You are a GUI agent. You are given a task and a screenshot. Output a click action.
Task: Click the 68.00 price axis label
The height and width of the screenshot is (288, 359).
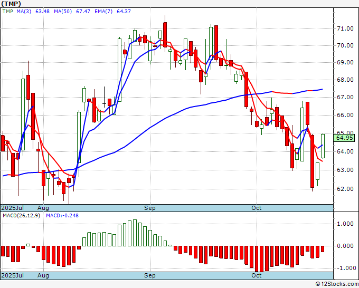[345, 80]
